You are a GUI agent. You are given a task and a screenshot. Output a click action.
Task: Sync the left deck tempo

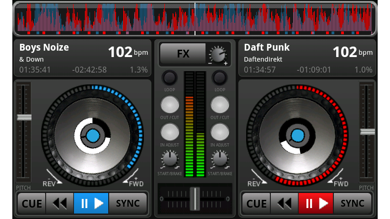pos(128,203)
